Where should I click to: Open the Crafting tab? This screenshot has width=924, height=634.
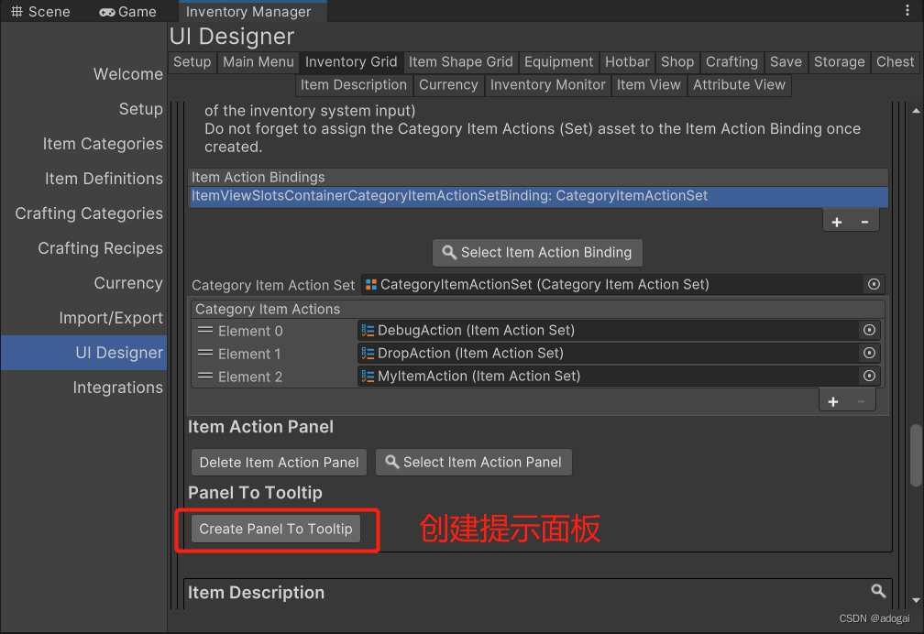(731, 62)
